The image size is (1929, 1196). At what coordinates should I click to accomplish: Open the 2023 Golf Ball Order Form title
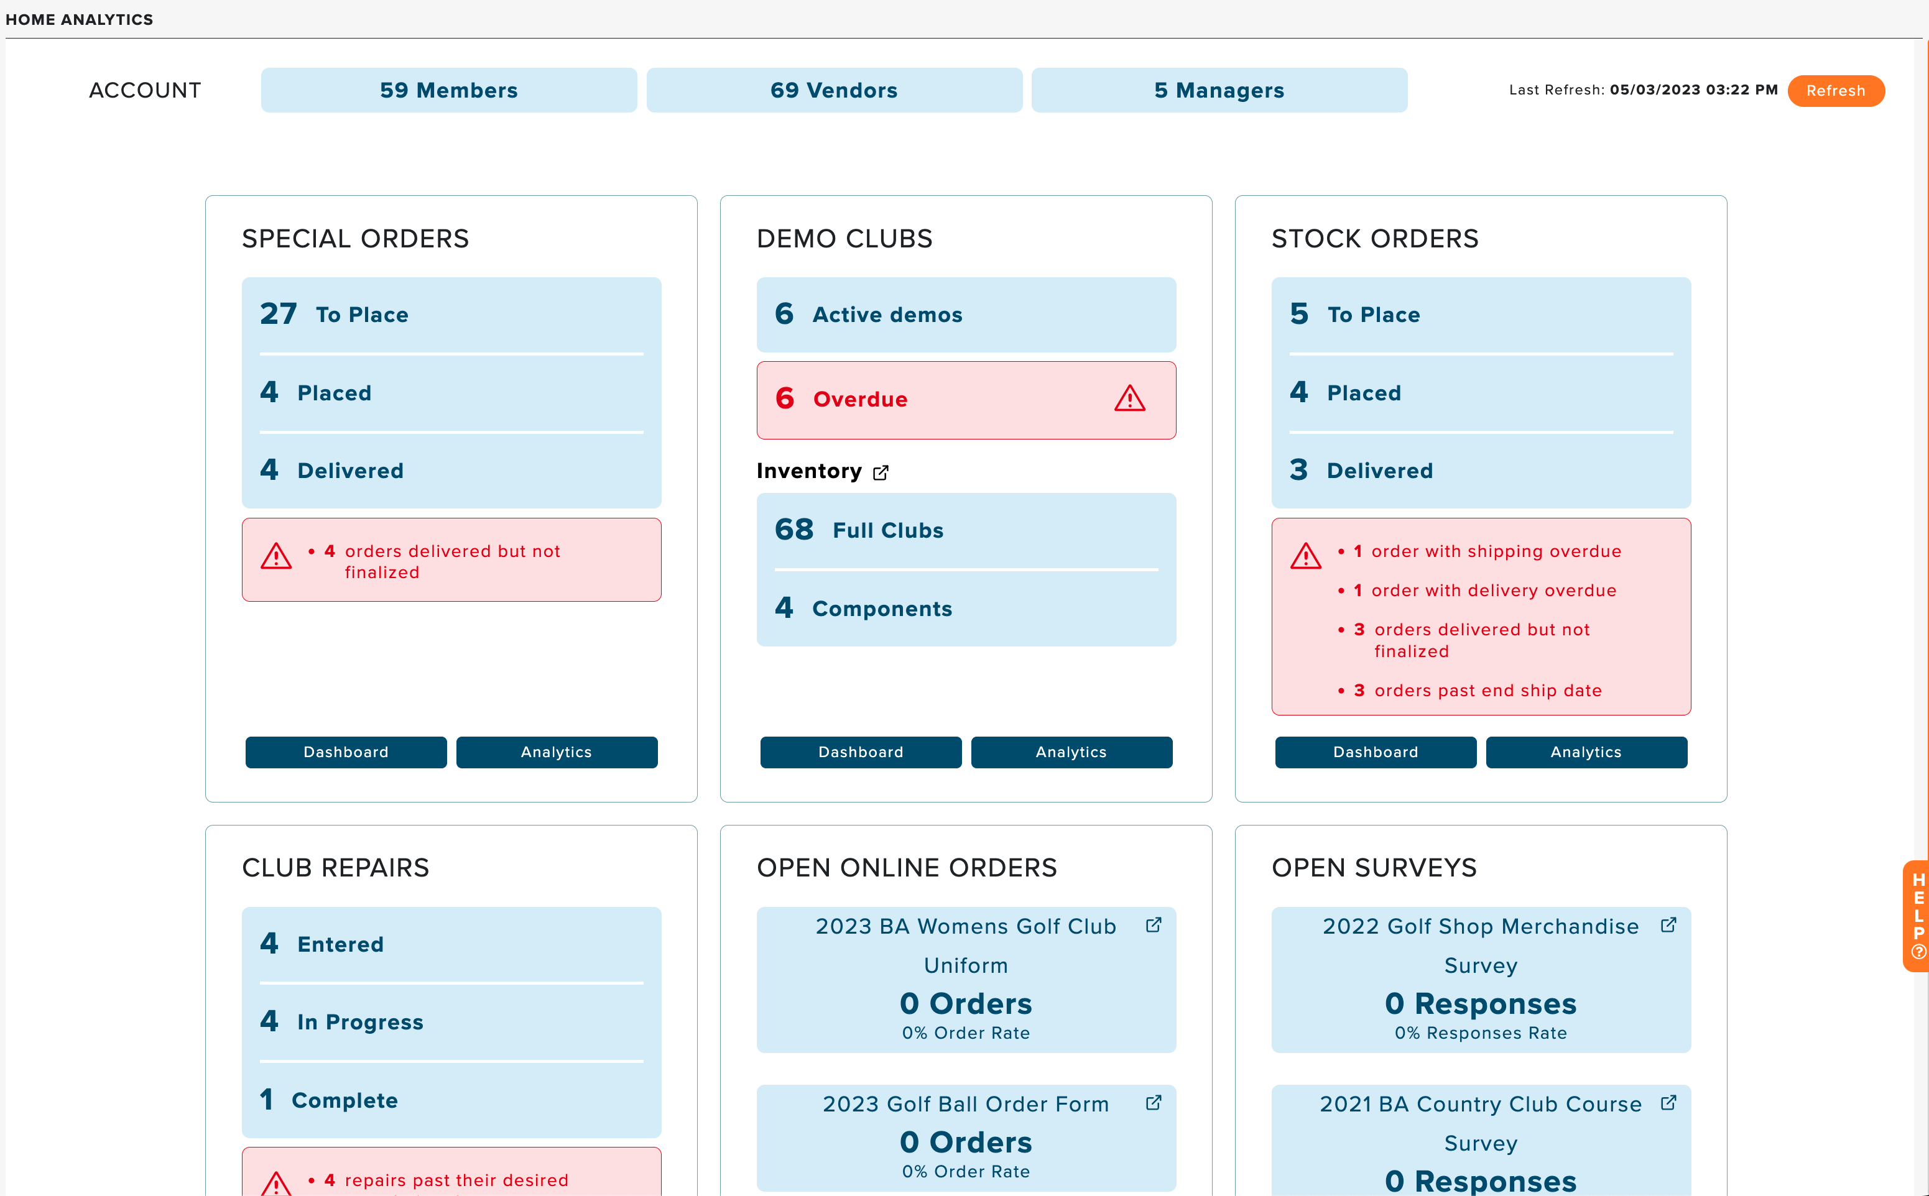coord(965,1104)
